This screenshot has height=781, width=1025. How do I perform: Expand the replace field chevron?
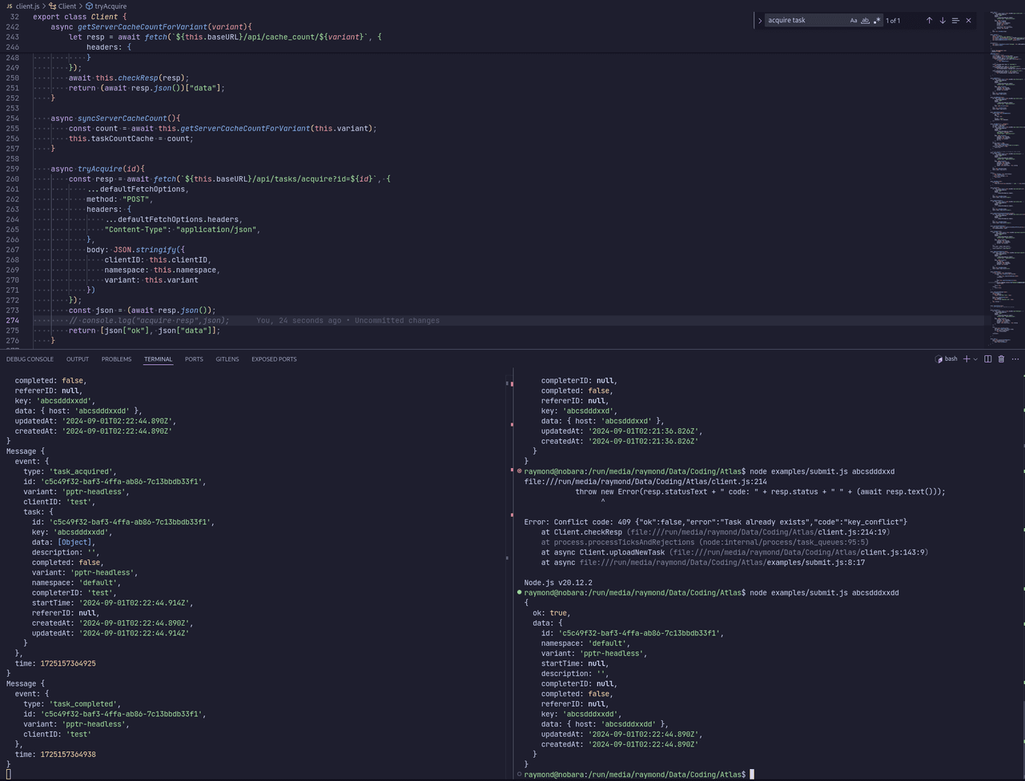pos(759,21)
